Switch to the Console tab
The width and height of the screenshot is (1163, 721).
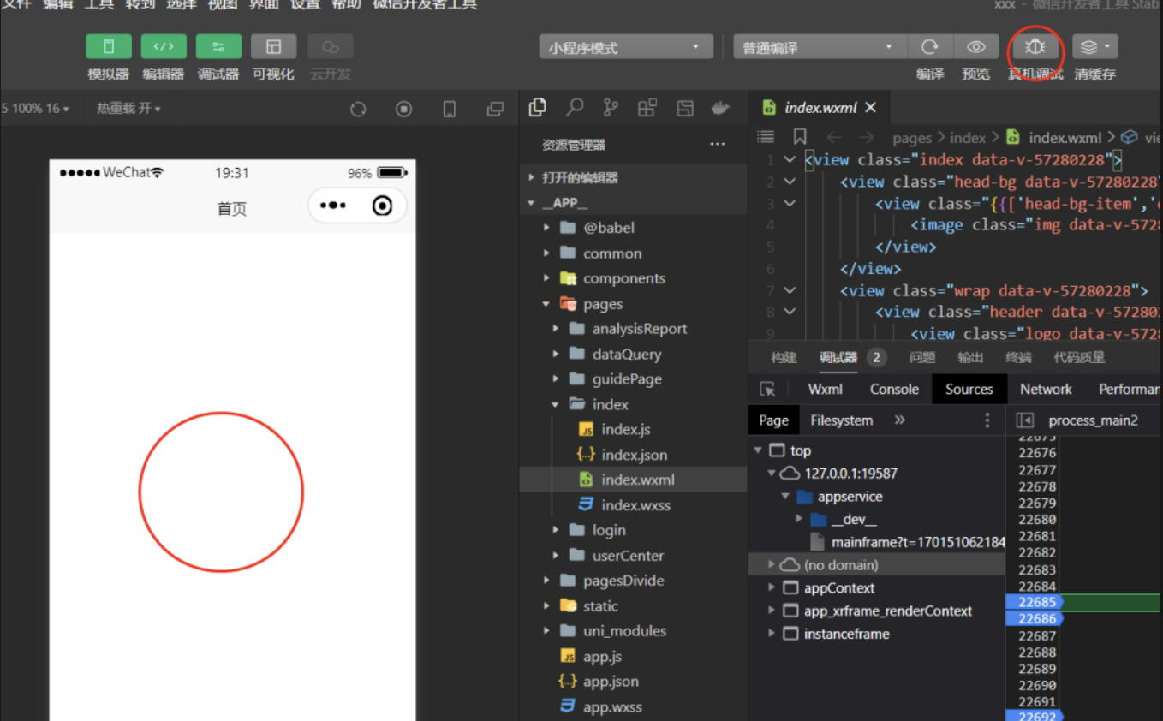tap(894, 390)
